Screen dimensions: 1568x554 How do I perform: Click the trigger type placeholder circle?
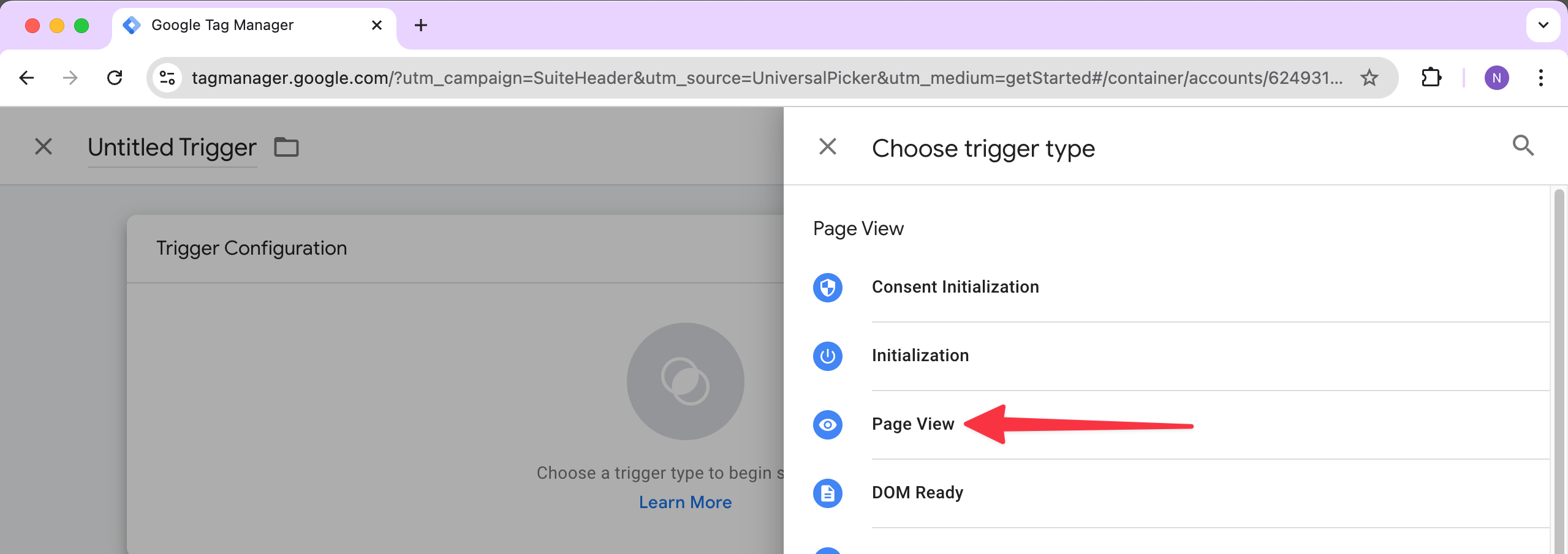pos(684,381)
